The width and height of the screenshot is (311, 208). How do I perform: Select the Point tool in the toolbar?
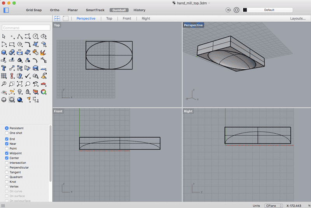[12, 37]
